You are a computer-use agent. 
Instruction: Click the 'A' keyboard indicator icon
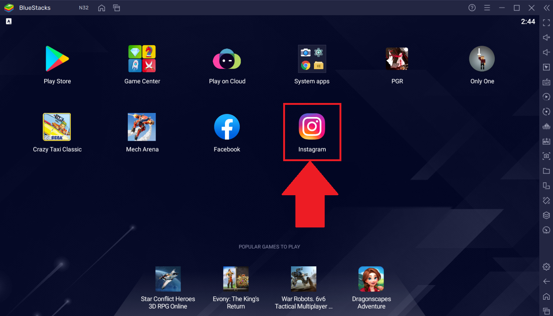[x=9, y=21]
